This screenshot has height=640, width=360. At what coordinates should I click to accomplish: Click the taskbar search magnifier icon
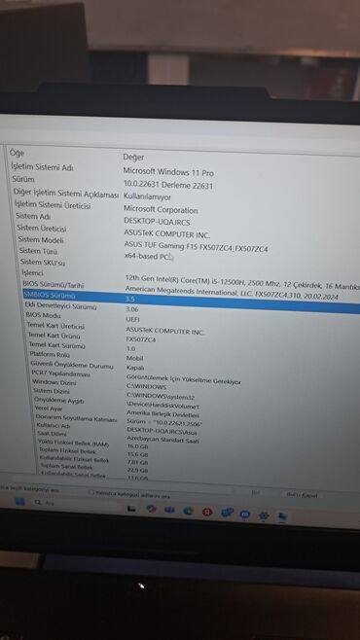pos(38,503)
